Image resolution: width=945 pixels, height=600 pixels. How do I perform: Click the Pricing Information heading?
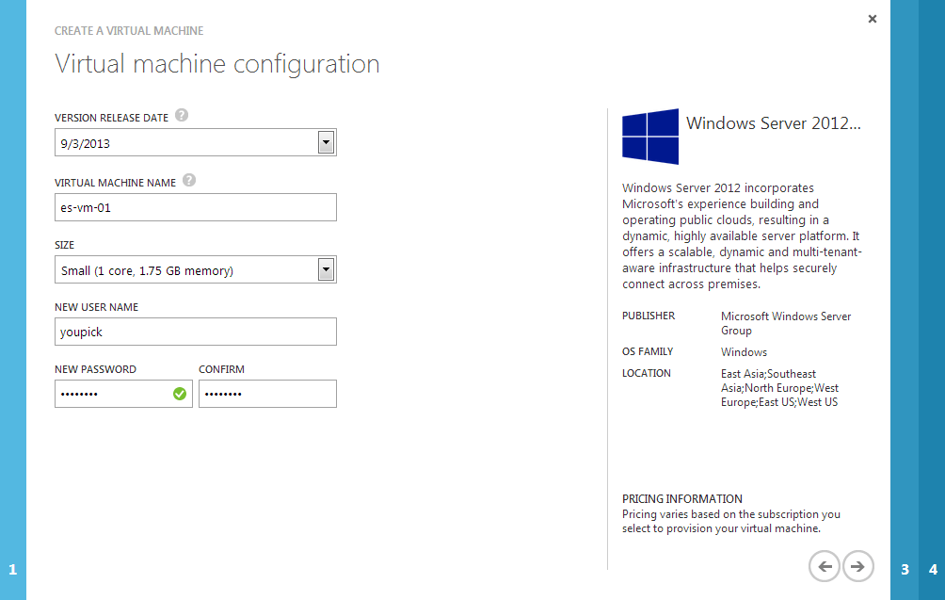[x=682, y=498]
